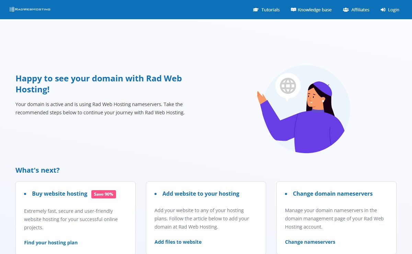The image size is (412, 254).
Task: Click the book Knowledge base icon
Action: pyautogui.click(x=293, y=10)
